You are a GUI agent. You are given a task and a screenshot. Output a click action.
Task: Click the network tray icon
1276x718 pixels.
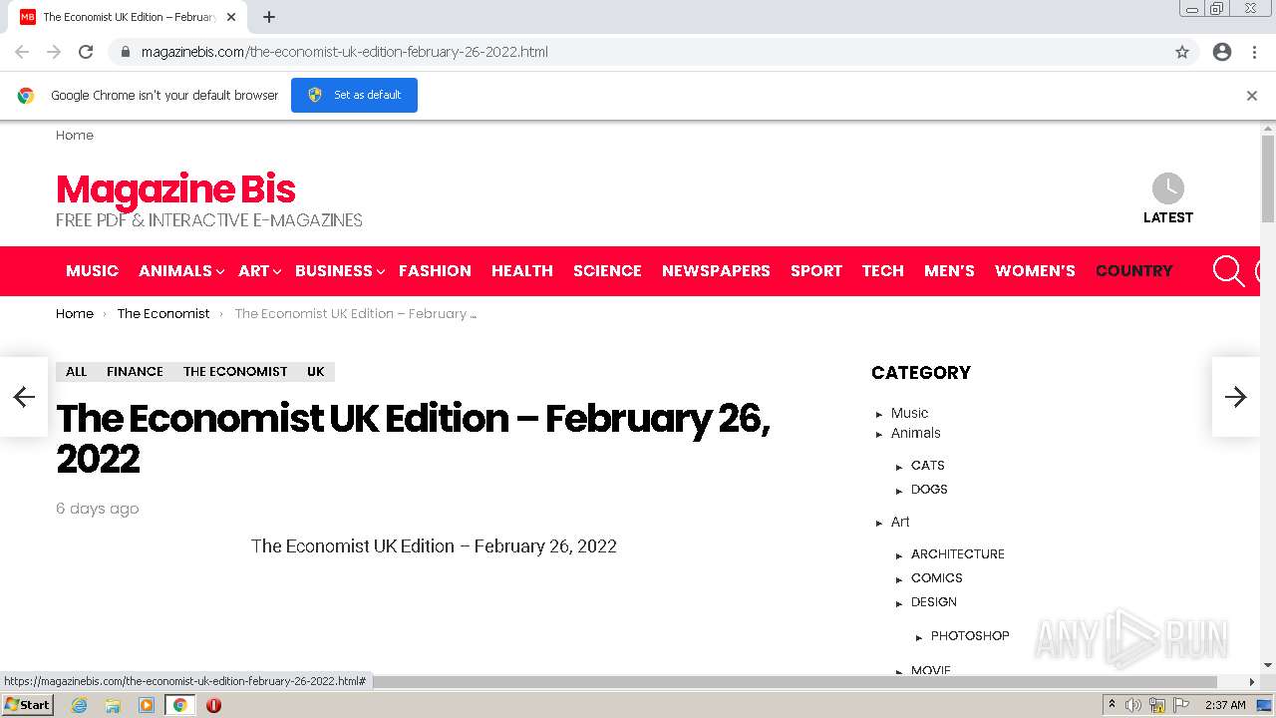coord(1157,705)
